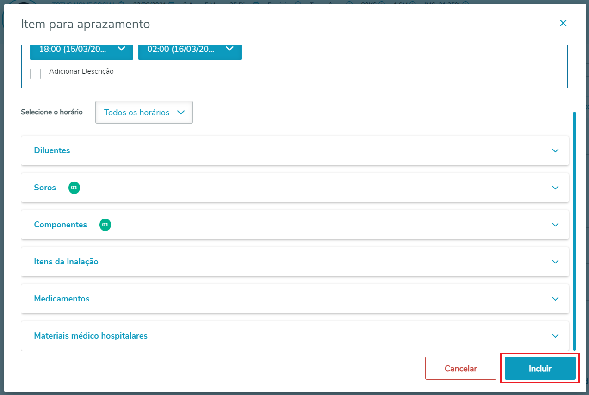Expand the Medicamentos section title
This screenshot has height=395, width=589.
pos(62,299)
